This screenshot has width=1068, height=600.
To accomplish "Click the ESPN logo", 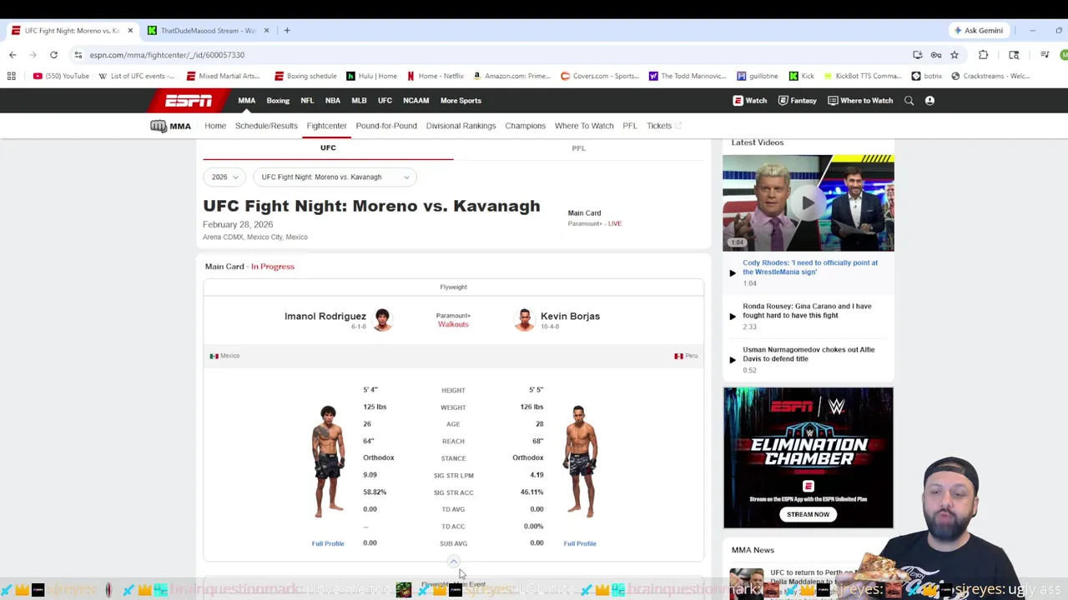I will pyautogui.click(x=189, y=101).
